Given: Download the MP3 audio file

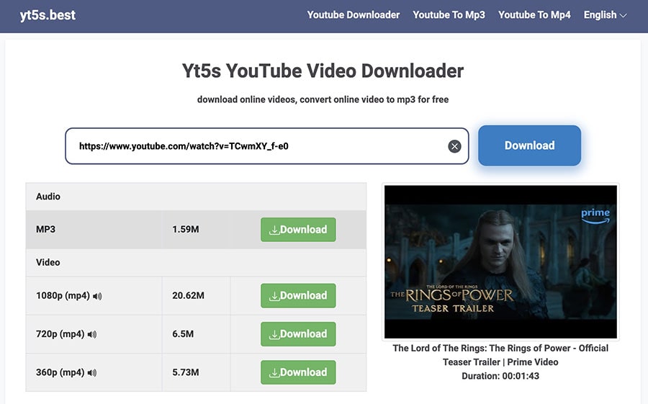Looking at the screenshot, I should pyautogui.click(x=298, y=230).
